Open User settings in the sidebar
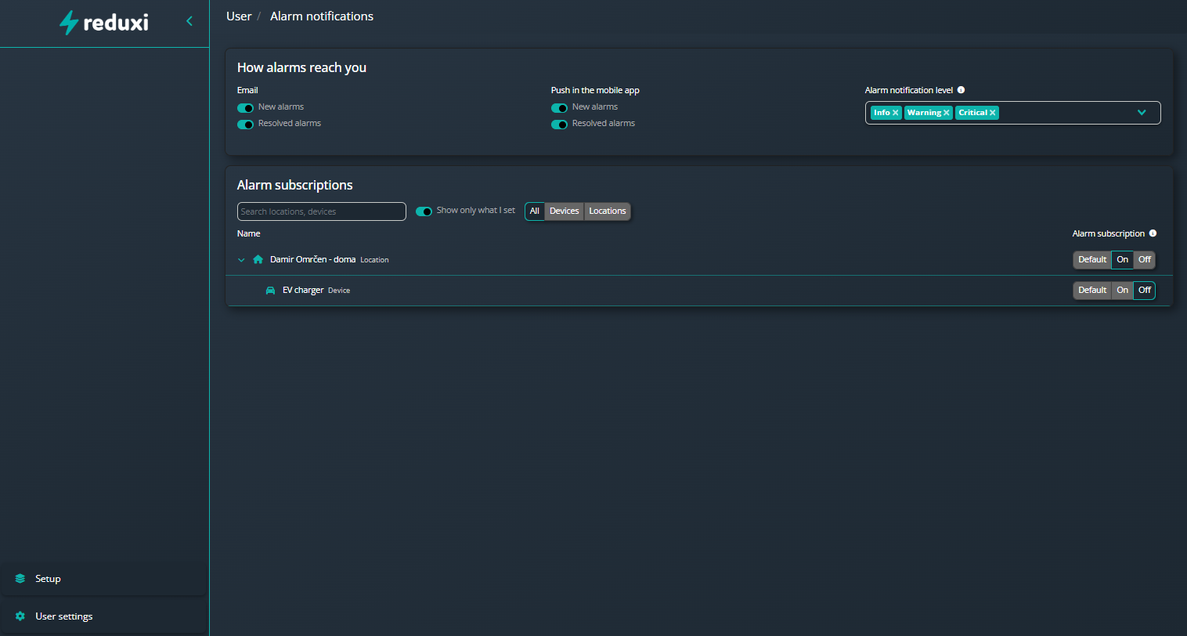 coord(104,616)
